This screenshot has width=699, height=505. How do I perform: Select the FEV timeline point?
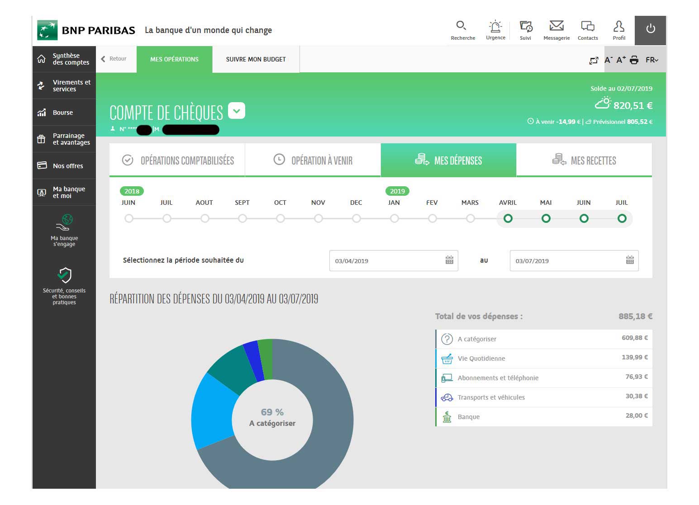[433, 218]
